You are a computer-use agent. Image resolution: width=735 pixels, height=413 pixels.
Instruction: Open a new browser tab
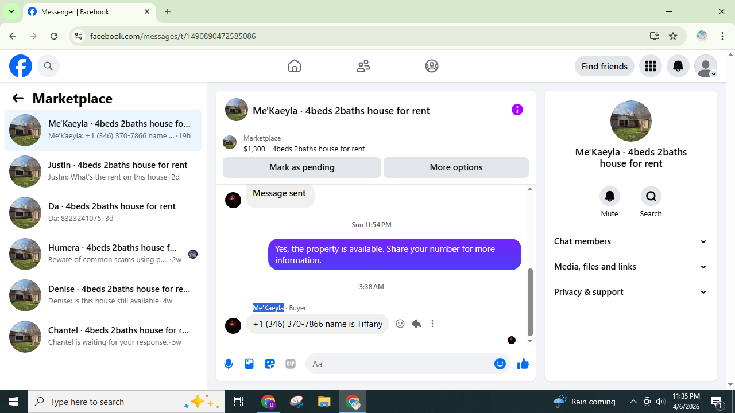coord(168,11)
